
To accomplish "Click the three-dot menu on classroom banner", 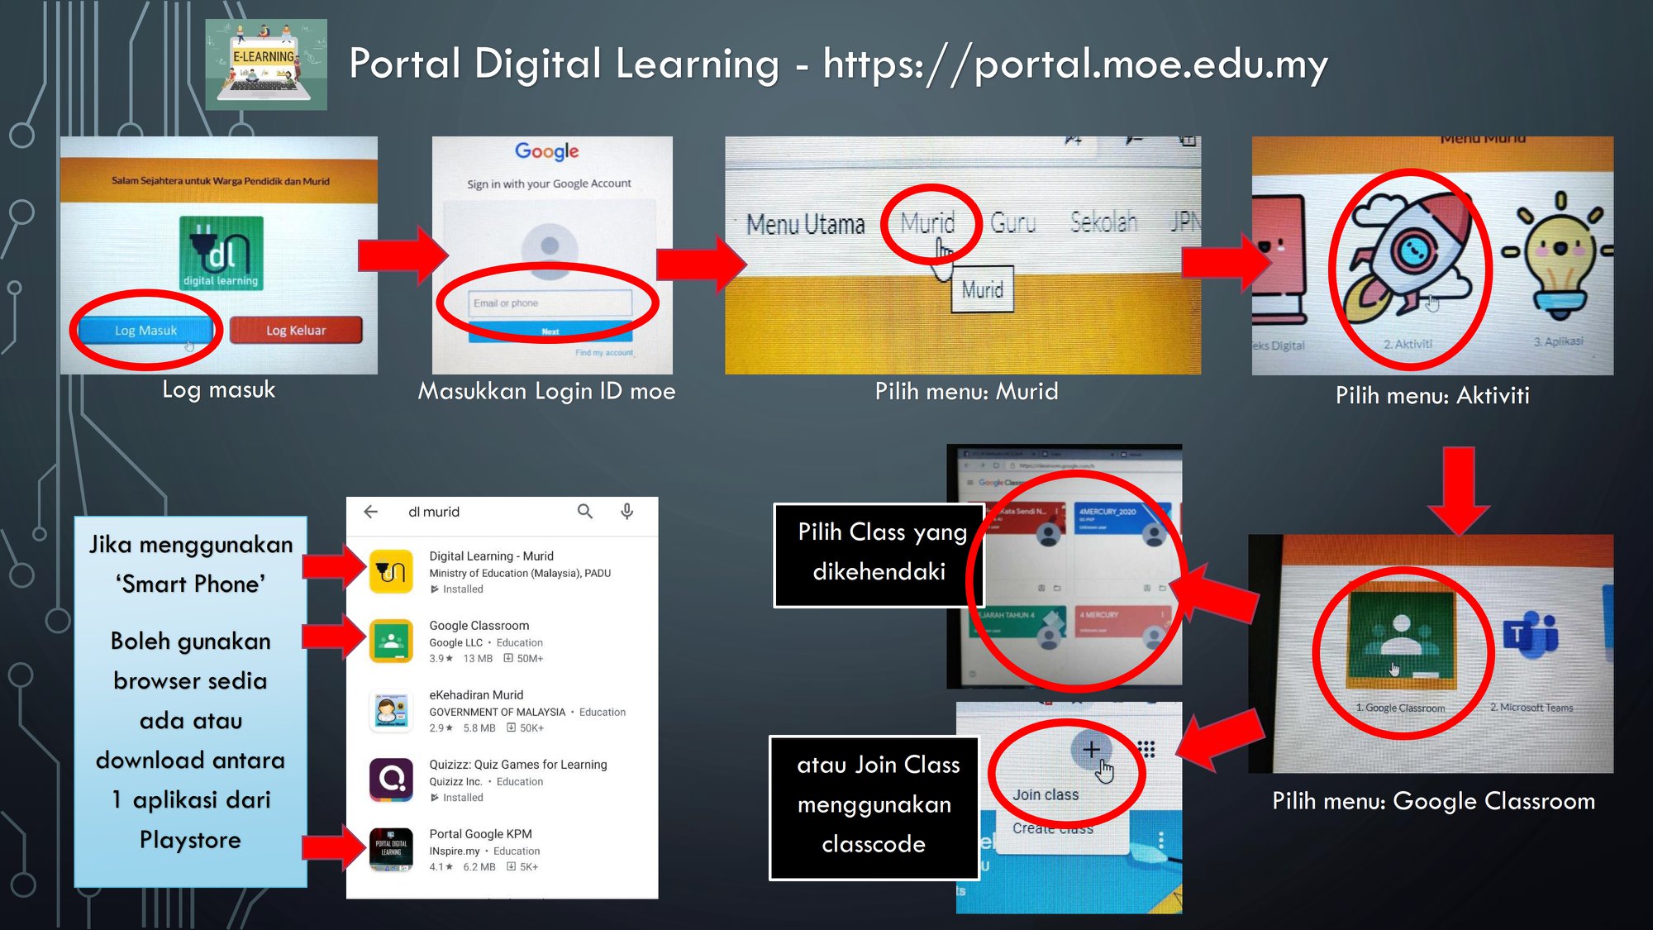I will 1161,840.
